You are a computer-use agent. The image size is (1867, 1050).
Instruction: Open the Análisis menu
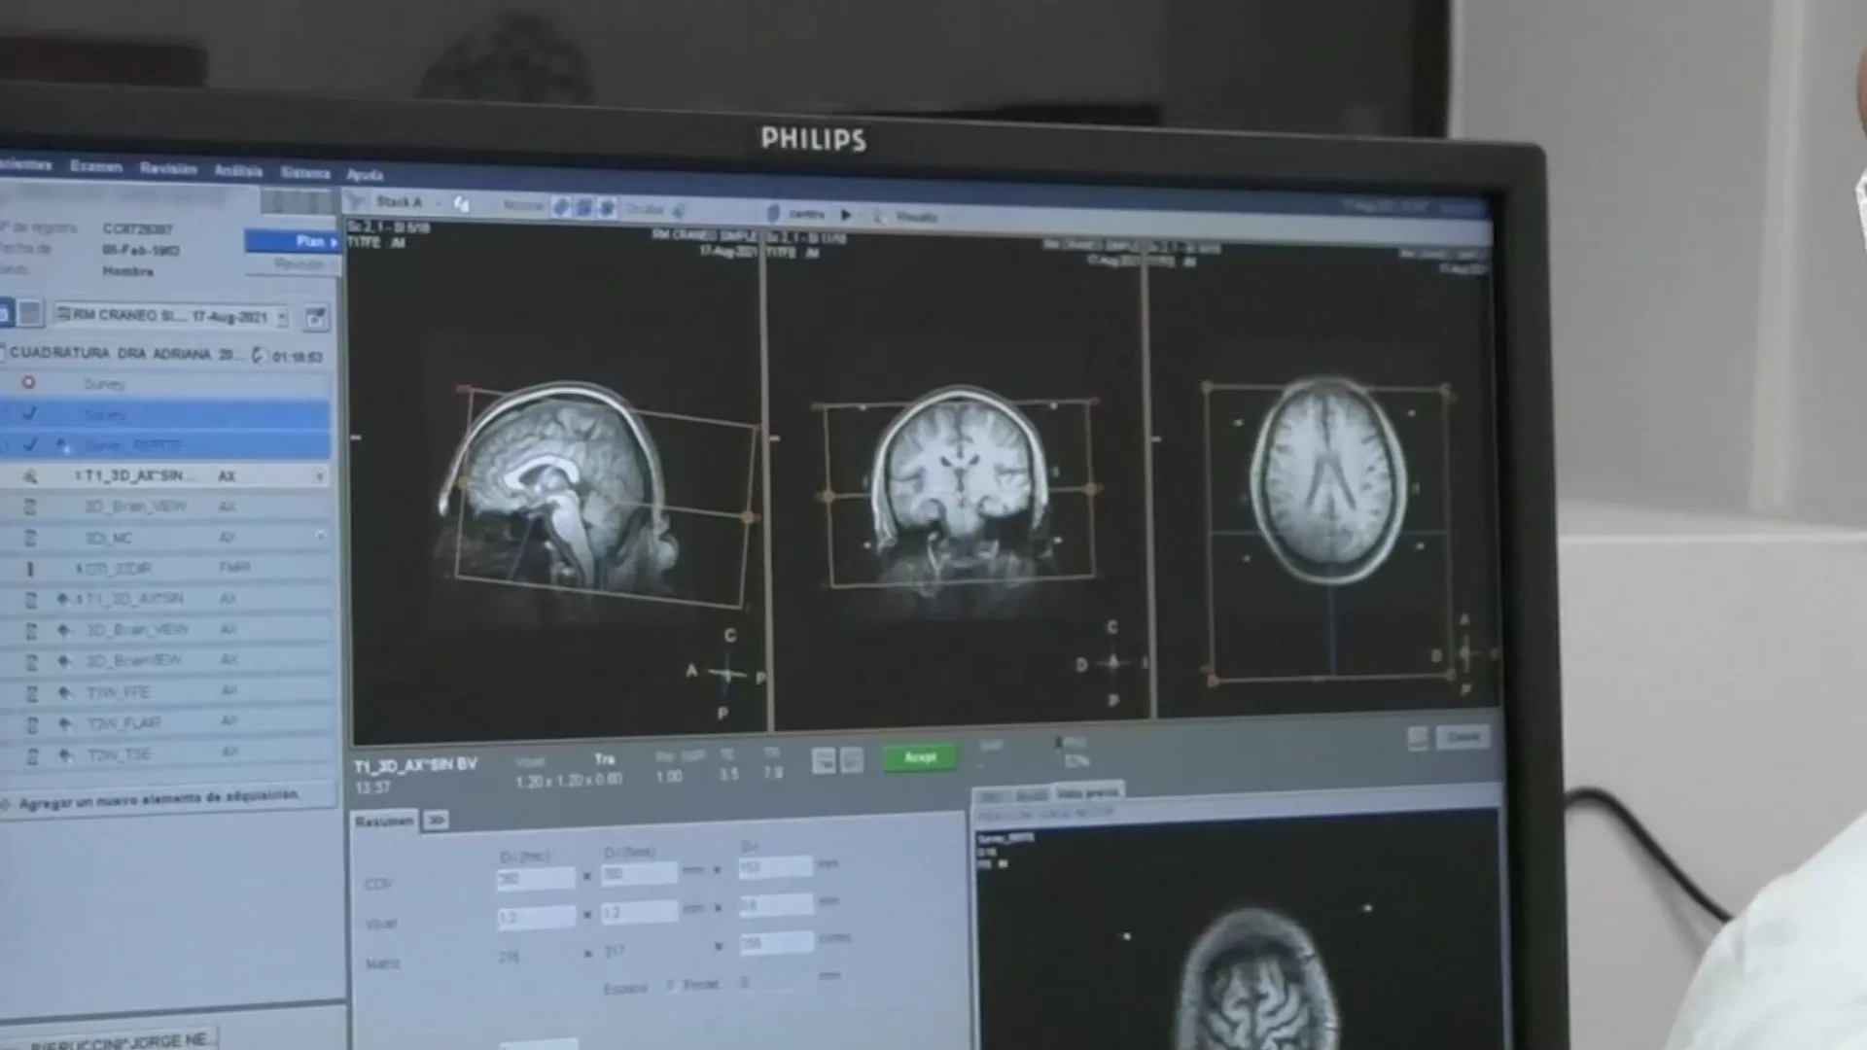[x=238, y=170]
